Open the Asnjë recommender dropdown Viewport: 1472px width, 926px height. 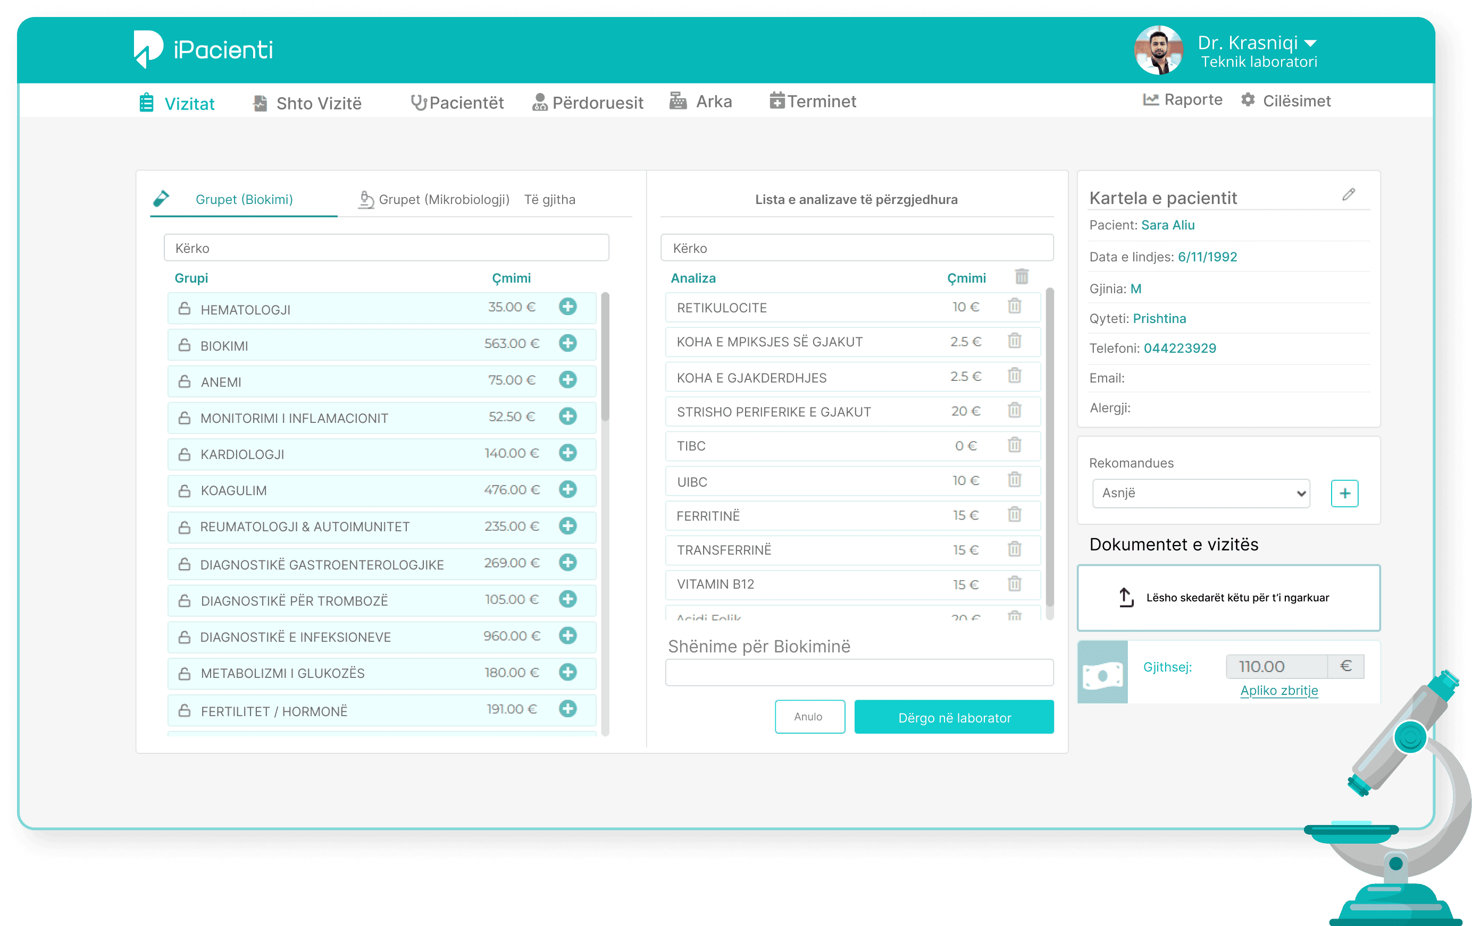(x=1201, y=494)
